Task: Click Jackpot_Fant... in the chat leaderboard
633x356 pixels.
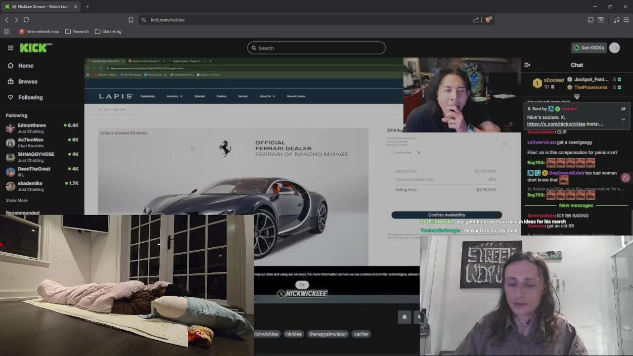Action: pos(591,80)
